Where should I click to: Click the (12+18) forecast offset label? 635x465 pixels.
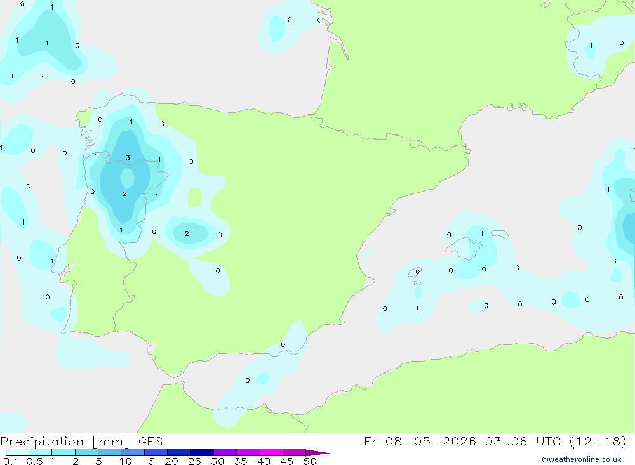pyautogui.click(x=598, y=442)
